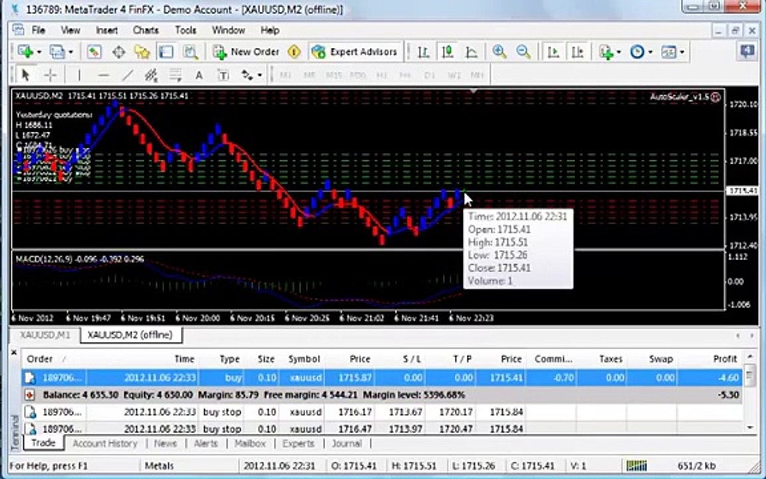Select the Trade terminal tab
766x479 pixels.
coord(43,443)
